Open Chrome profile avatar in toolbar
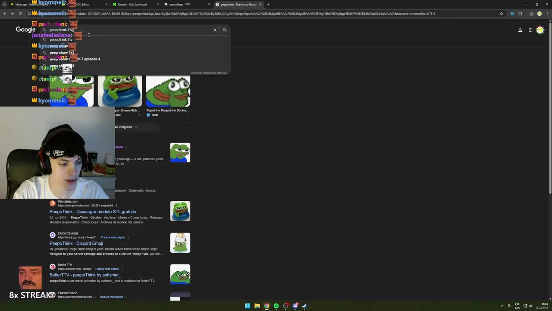Viewport: 552px width, 311px height. [539, 13]
